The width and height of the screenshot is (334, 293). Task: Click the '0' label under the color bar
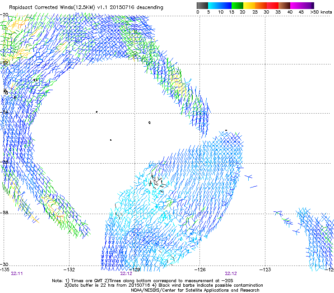point(198,12)
